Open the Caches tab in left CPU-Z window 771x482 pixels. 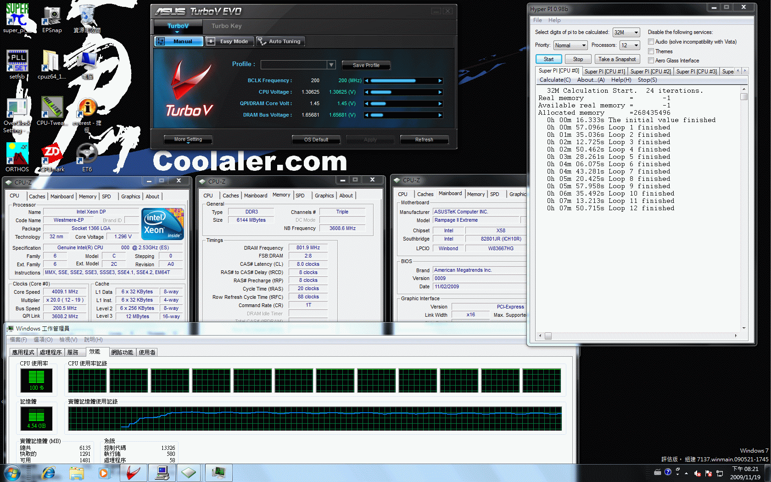click(37, 196)
